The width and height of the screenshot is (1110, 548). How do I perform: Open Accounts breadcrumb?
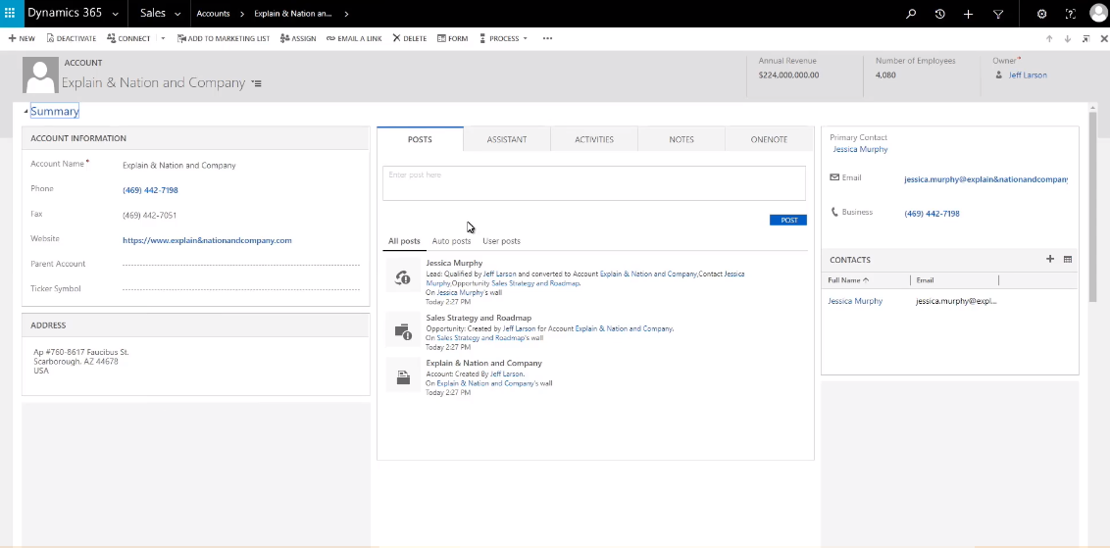pos(213,14)
